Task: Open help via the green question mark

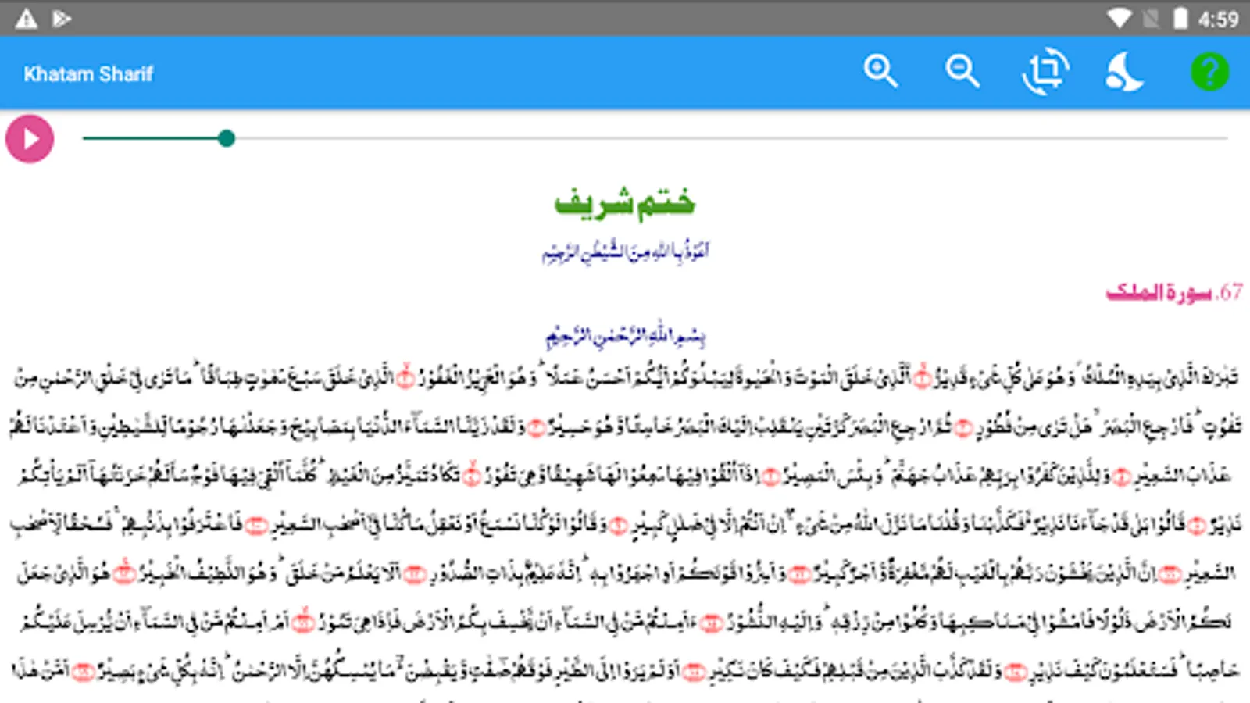Action: (x=1209, y=72)
